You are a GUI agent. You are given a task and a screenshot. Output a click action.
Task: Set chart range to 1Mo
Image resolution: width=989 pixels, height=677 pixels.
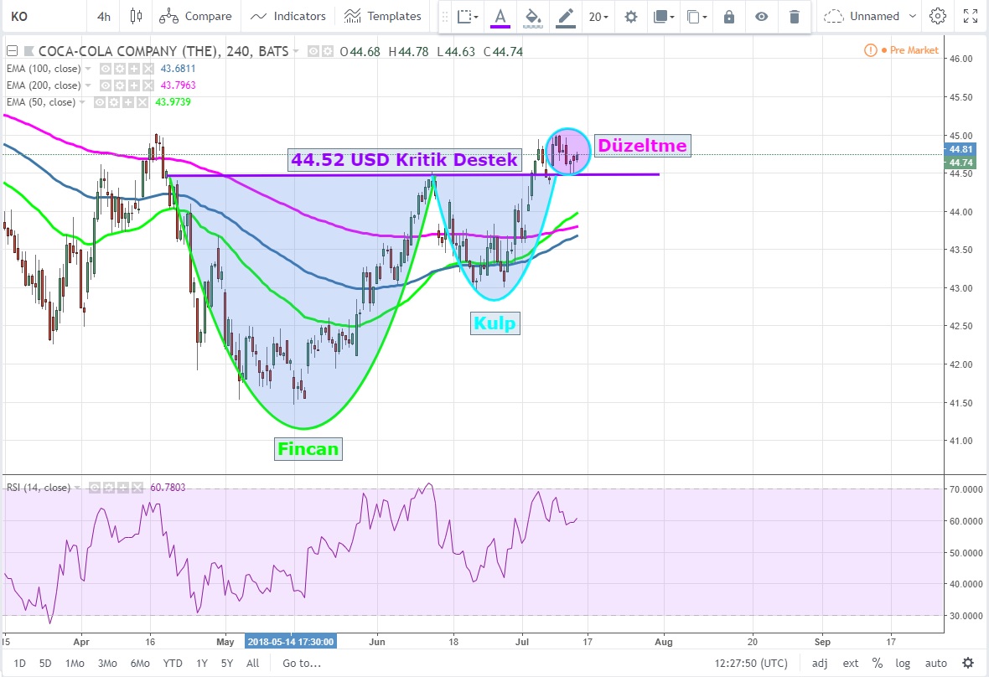(75, 663)
